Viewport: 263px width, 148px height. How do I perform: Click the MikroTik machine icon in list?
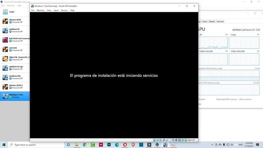5,59
